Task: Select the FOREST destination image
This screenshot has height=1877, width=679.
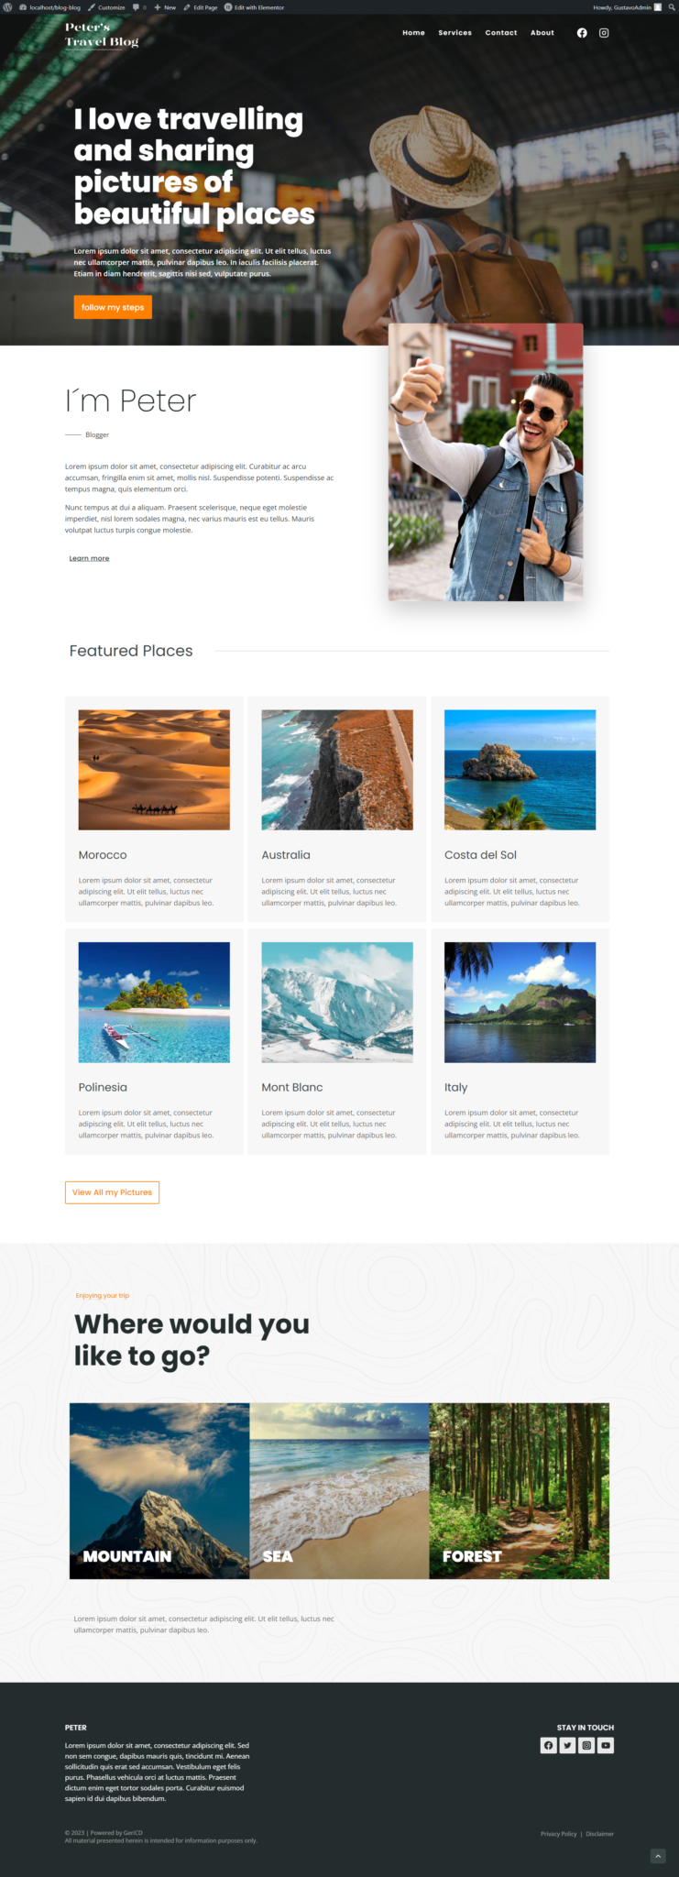Action: (519, 1490)
